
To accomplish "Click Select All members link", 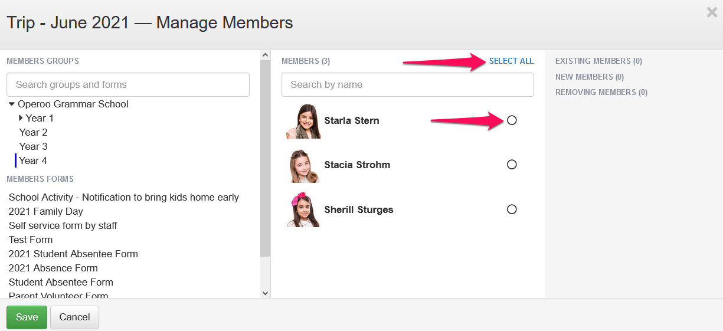I will (511, 61).
